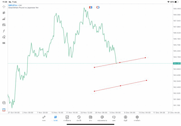181x126 pixels.
Task: Open the indicators list icon
Action: click(x=4, y=19)
